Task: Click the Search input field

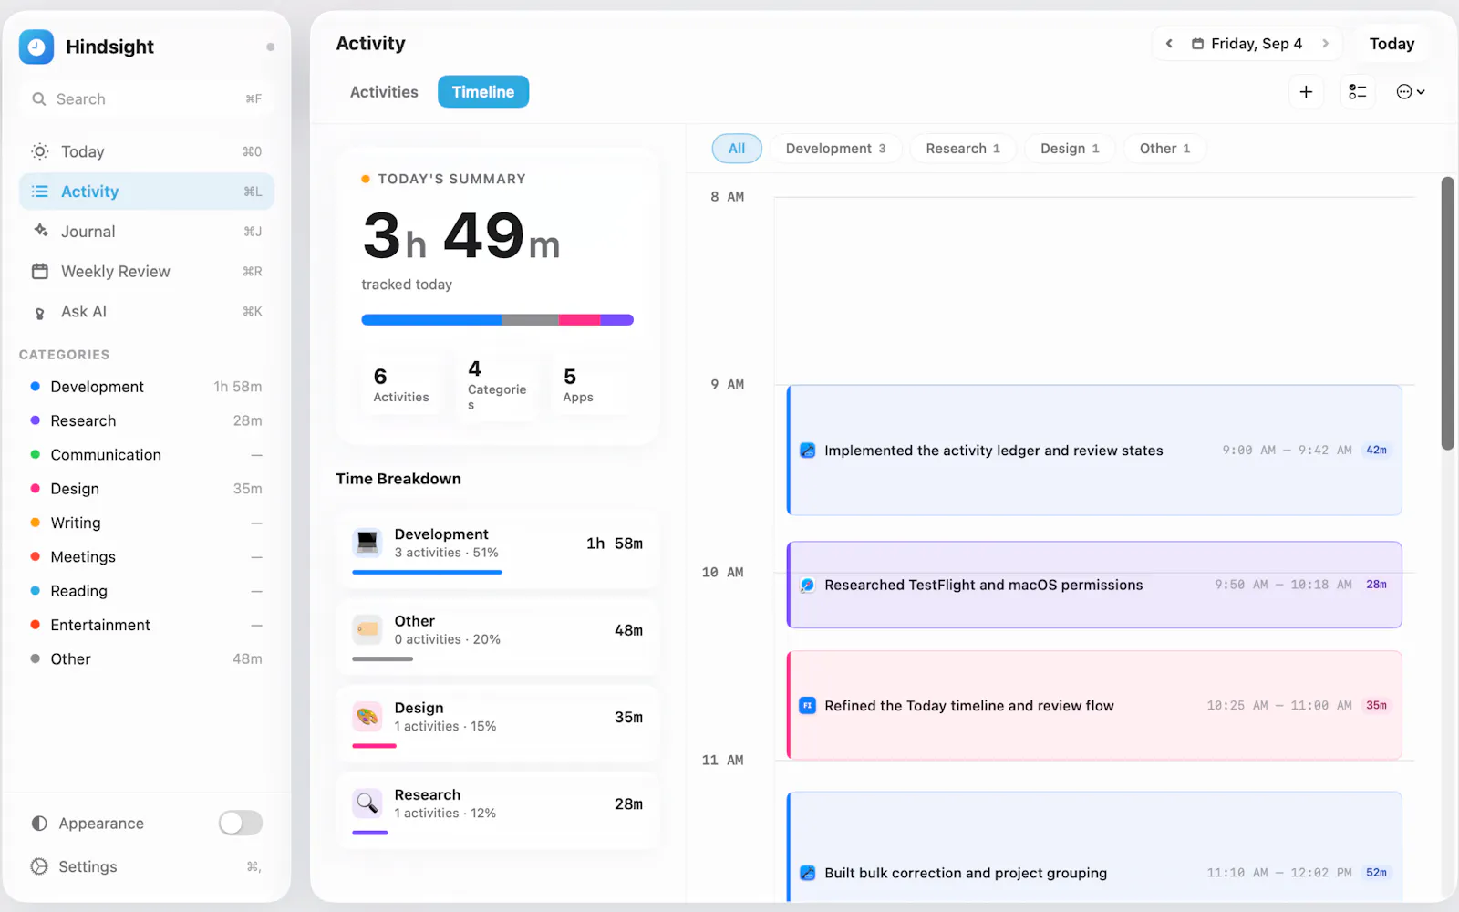Action: pyautogui.click(x=147, y=98)
